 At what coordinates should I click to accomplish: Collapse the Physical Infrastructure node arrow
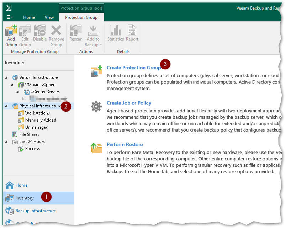click(x=6, y=106)
